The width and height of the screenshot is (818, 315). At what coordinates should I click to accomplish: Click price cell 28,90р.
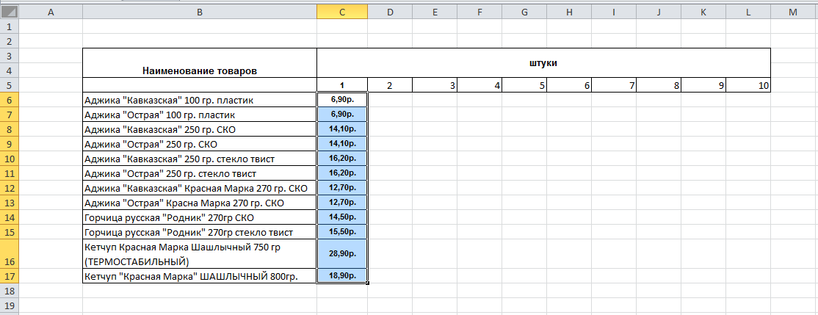342,254
